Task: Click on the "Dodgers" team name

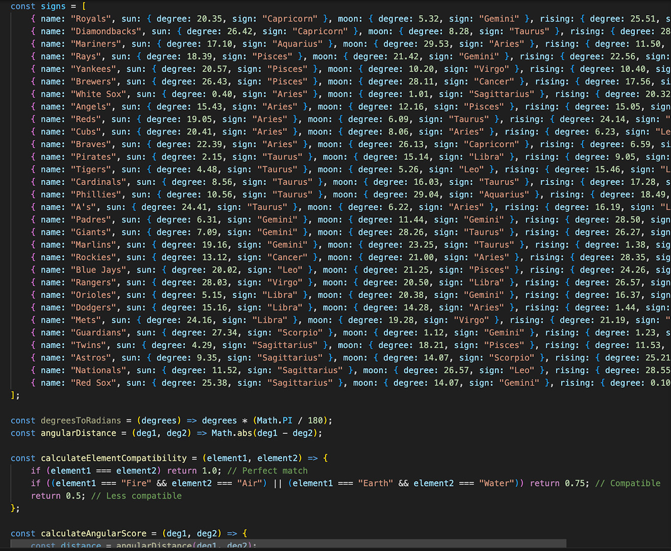Action: [x=94, y=308]
